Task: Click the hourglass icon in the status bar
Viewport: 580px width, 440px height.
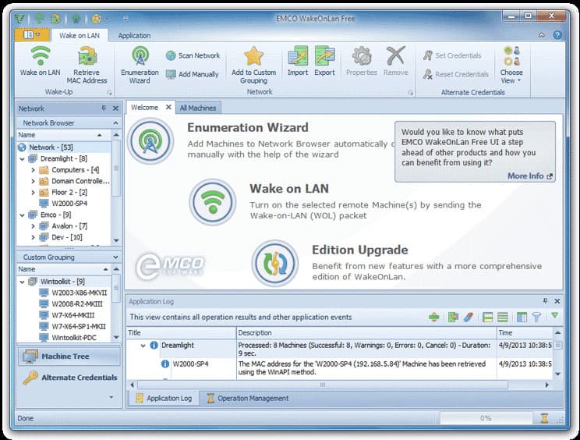Action: [x=544, y=418]
